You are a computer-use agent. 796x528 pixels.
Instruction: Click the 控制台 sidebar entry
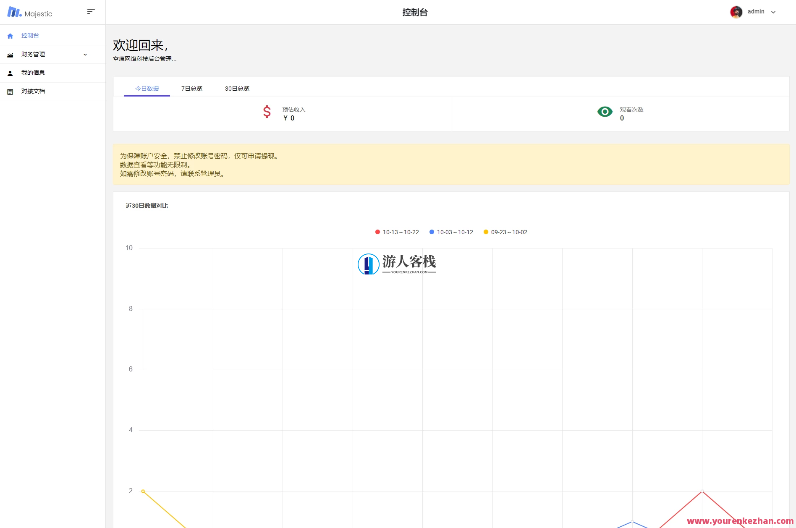point(30,35)
